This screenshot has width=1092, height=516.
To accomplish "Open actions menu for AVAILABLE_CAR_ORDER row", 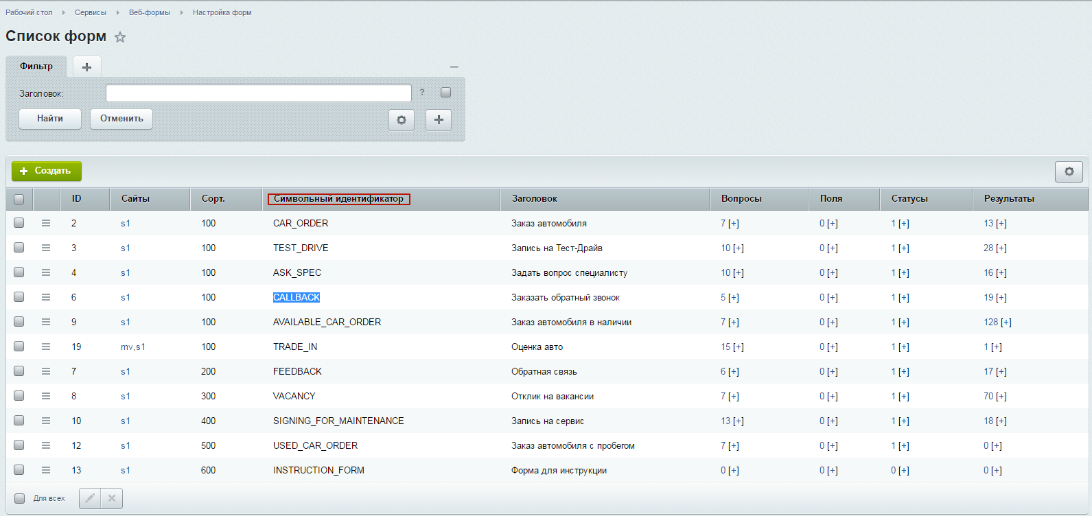I will point(46,322).
